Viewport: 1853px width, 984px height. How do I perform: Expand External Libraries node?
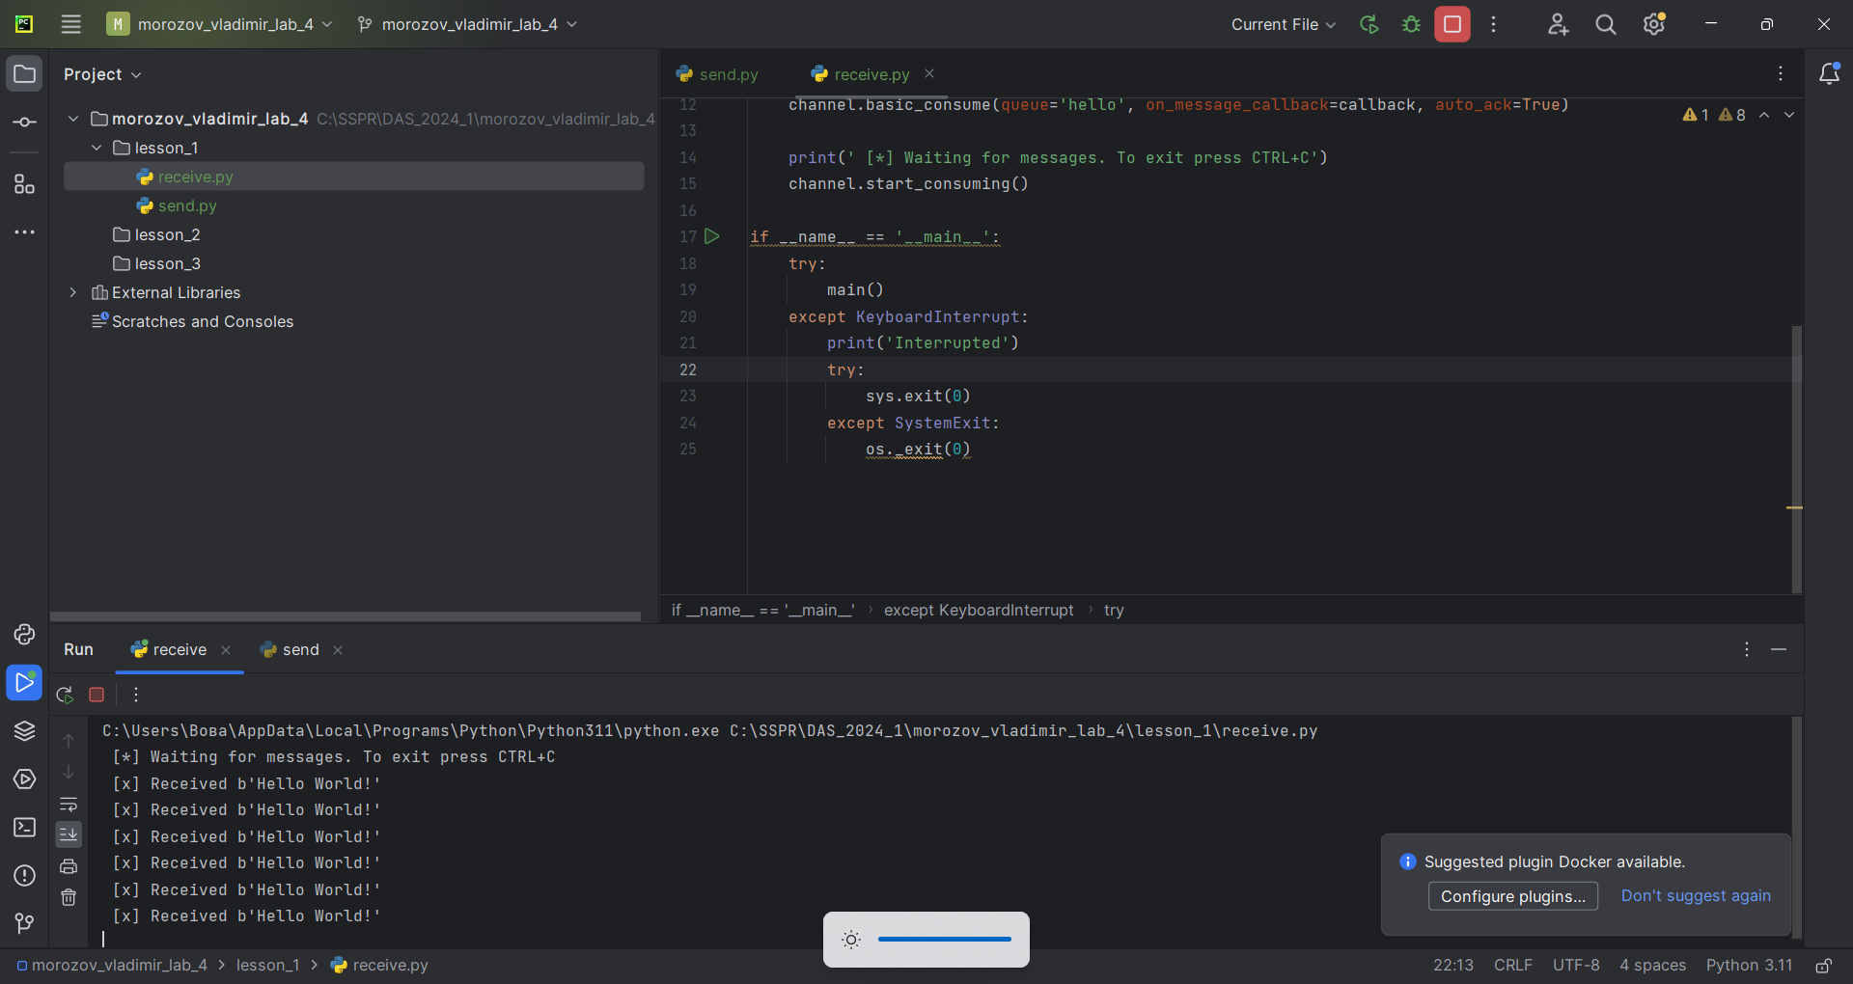tap(73, 292)
